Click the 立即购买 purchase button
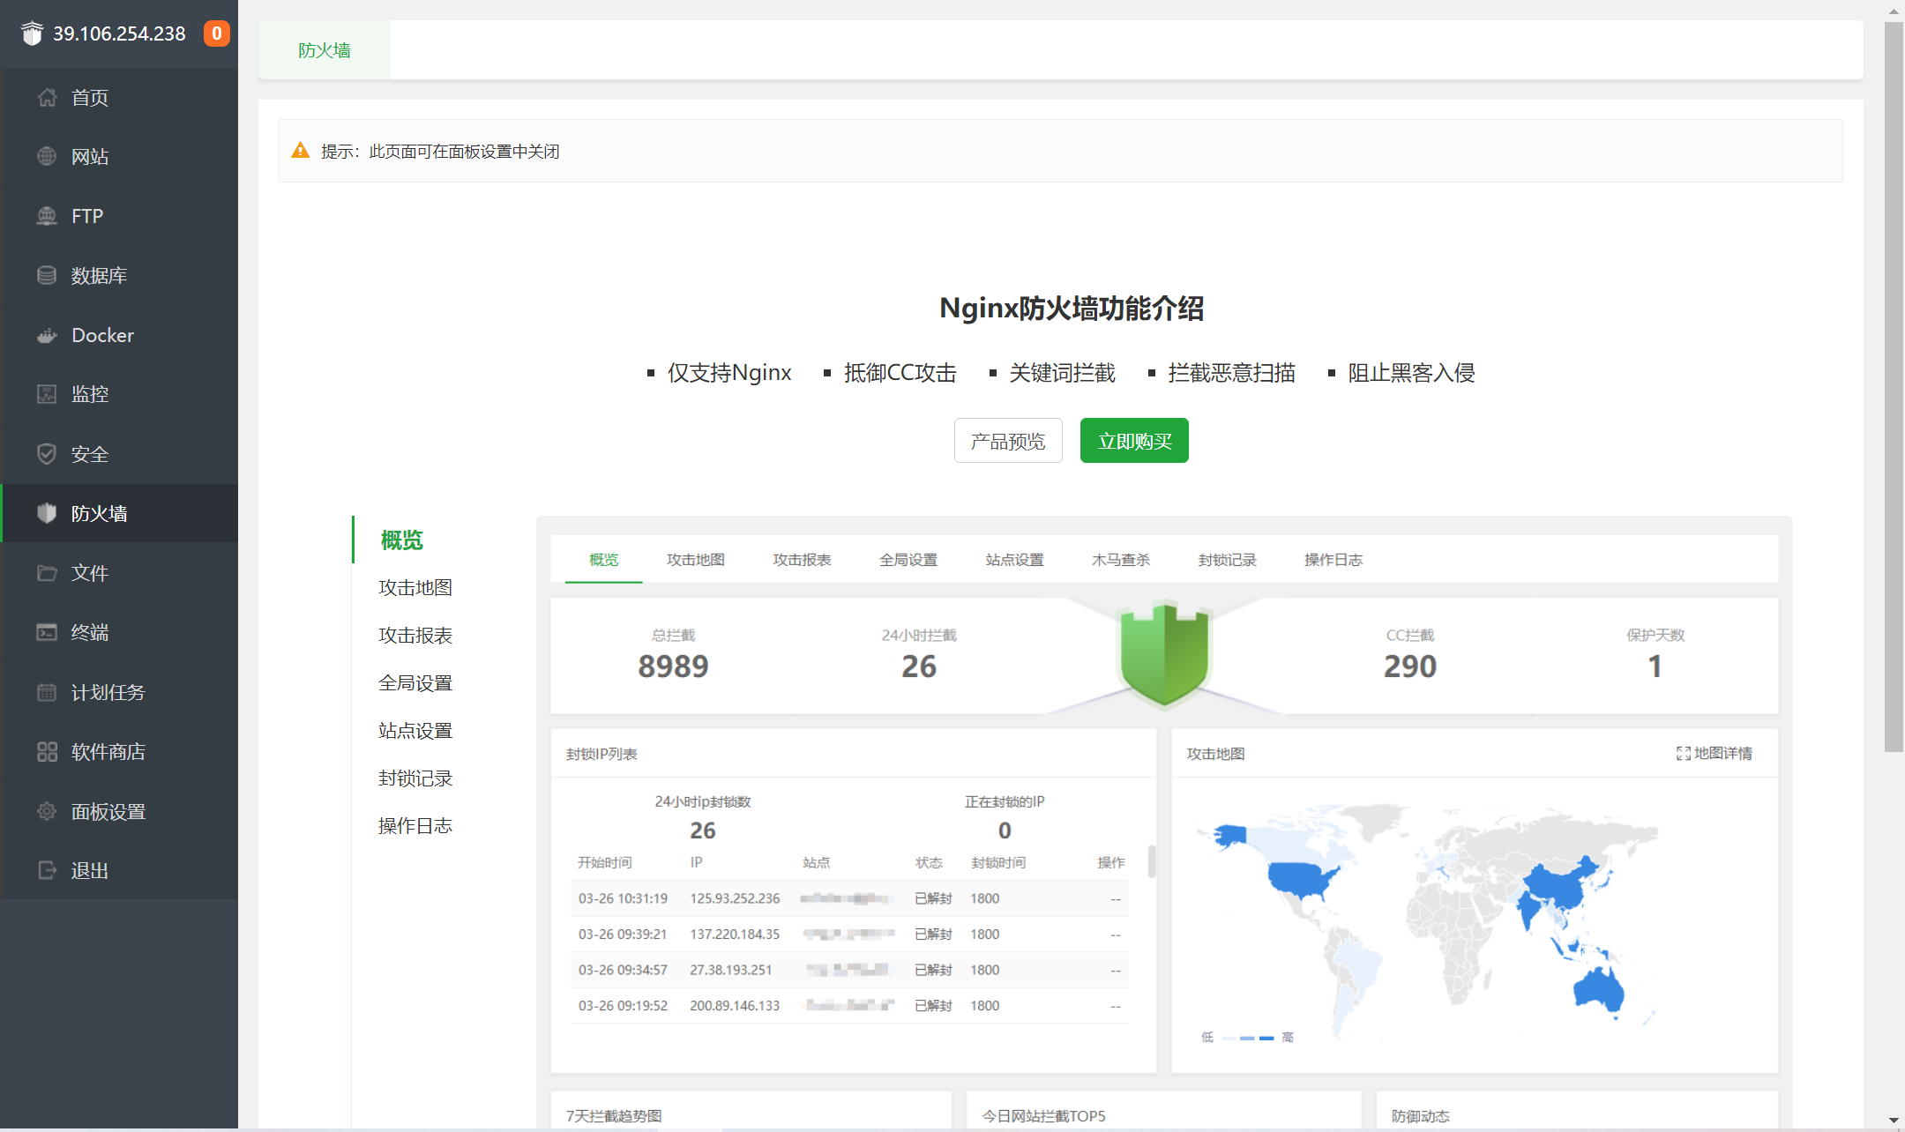The height and width of the screenshot is (1132, 1905). click(x=1134, y=440)
